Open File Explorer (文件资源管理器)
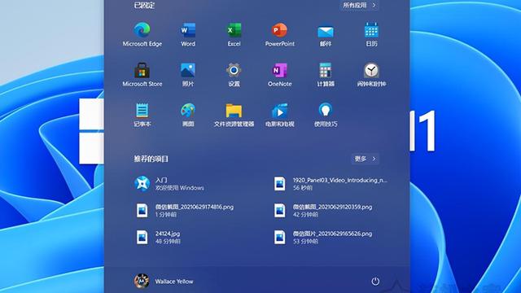This screenshot has width=521, height=293. [x=234, y=115]
